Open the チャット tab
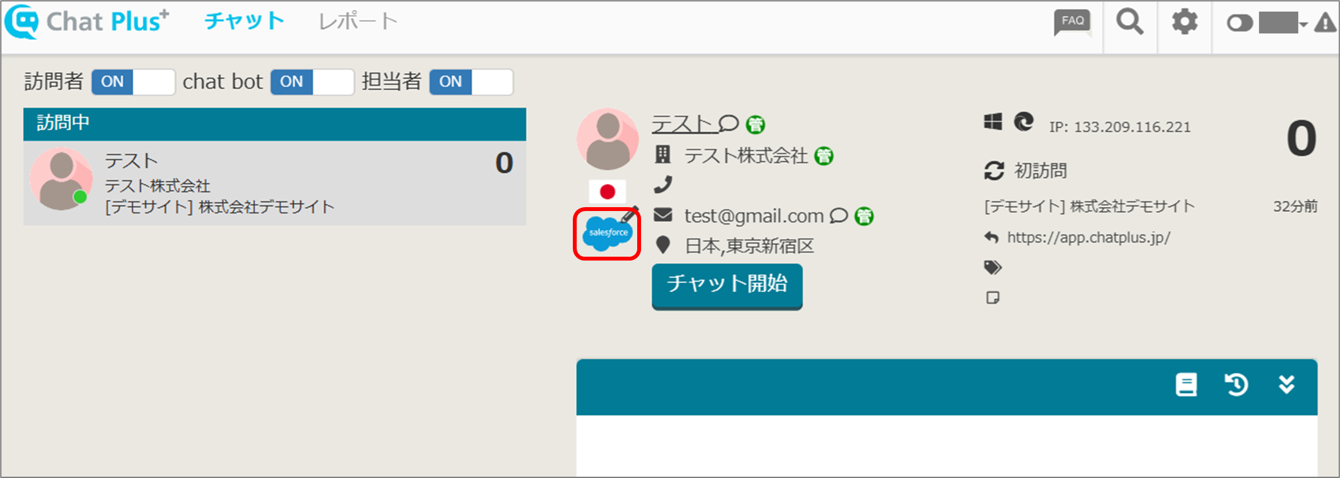The height and width of the screenshot is (478, 1340). tap(244, 21)
